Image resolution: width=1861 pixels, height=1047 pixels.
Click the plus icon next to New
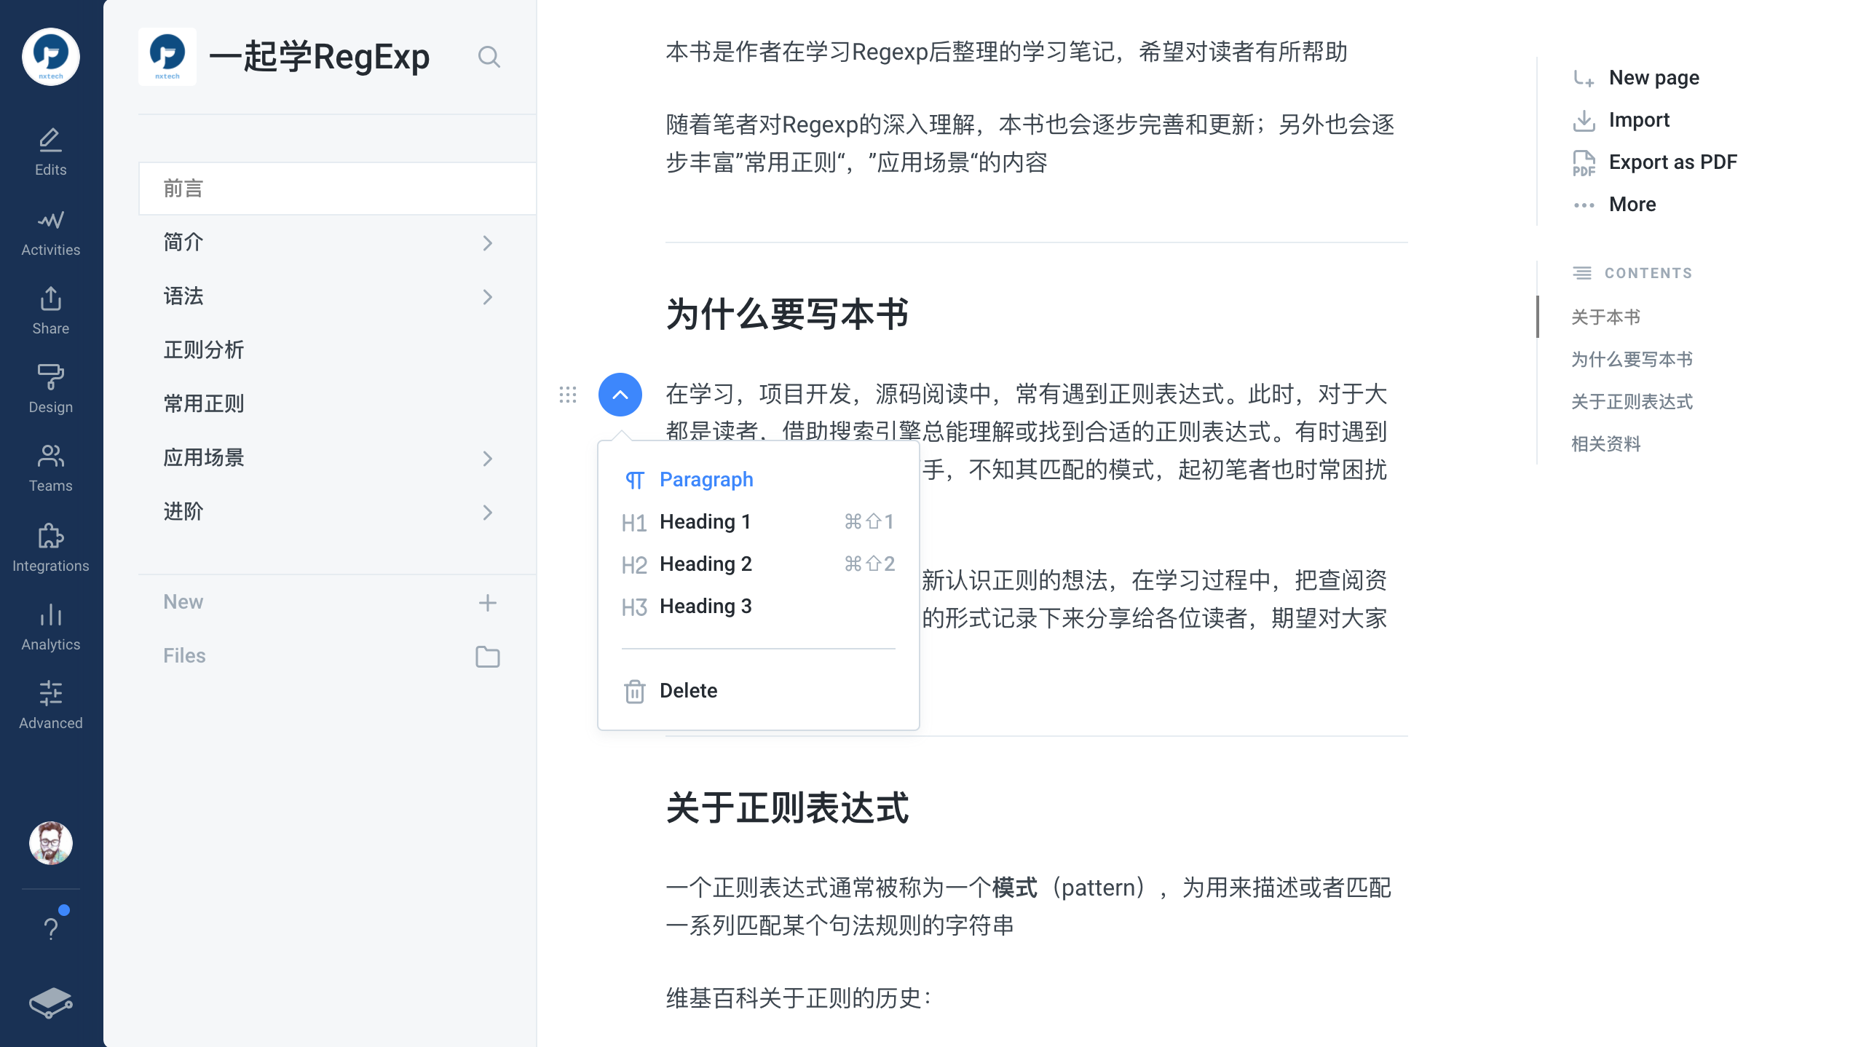coord(487,603)
